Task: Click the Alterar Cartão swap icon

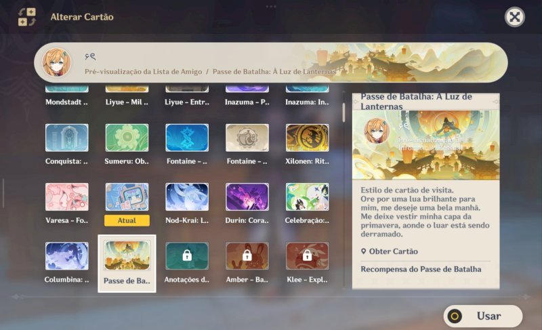Action: (27, 17)
